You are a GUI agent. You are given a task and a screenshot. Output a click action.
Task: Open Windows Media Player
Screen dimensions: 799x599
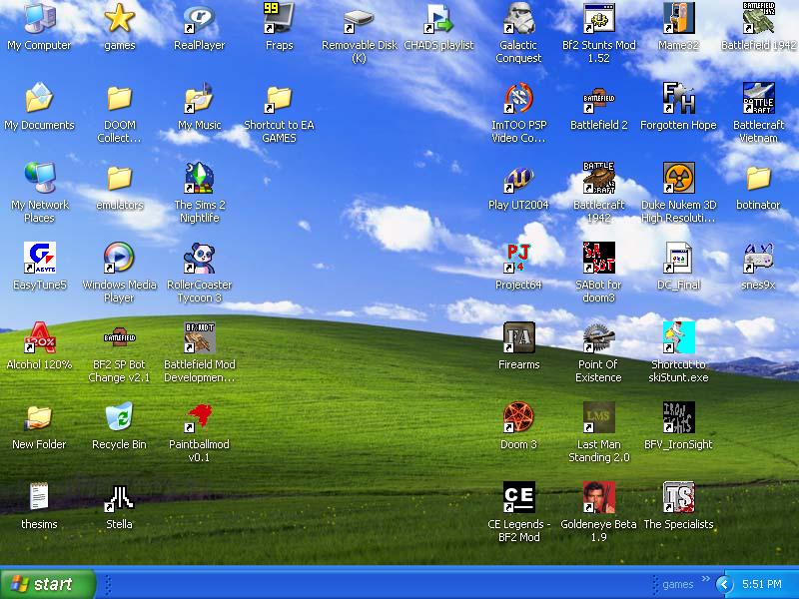pos(119,260)
